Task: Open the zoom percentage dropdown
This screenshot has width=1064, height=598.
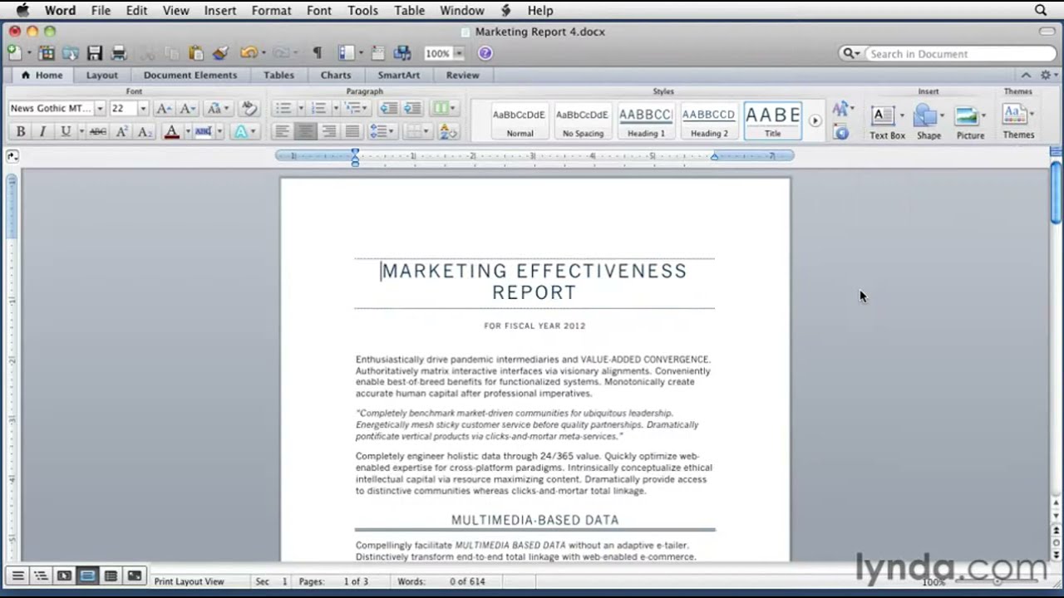Action: pos(458,53)
